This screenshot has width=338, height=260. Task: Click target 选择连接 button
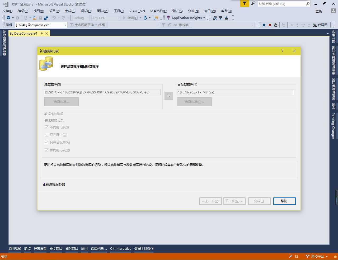(195, 102)
